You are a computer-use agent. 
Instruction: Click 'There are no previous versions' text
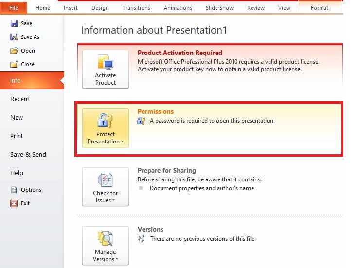click(203, 239)
